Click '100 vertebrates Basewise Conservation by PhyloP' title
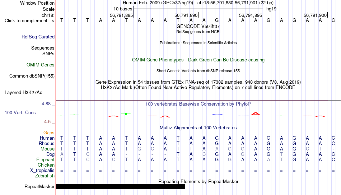341x195 pixels. tap(198, 104)
